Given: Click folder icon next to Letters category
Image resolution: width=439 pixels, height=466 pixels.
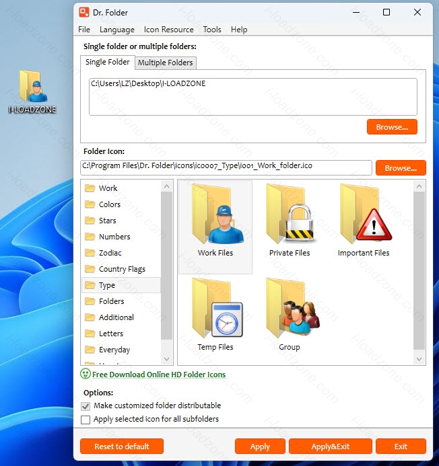Looking at the screenshot, I should tap(90, 334).
